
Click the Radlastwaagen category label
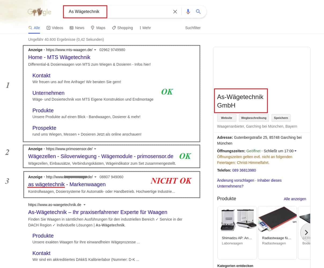coord(274,243)
